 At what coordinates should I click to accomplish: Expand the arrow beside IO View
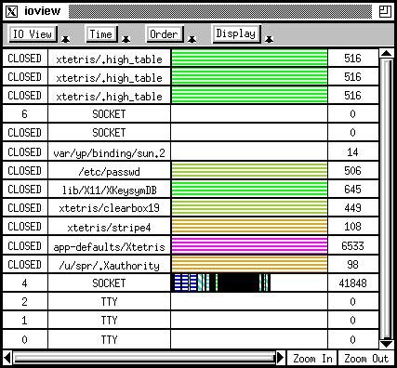[x=65, y=39]
